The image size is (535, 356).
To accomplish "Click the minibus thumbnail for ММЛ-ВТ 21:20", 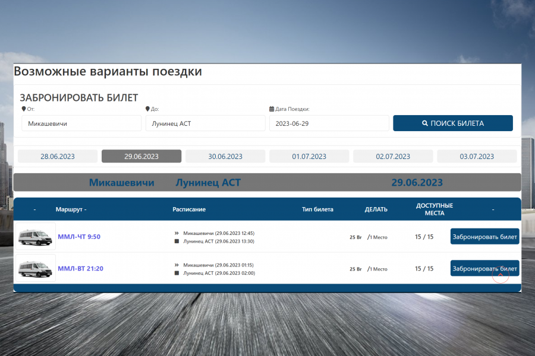I will tap(36, 268).
